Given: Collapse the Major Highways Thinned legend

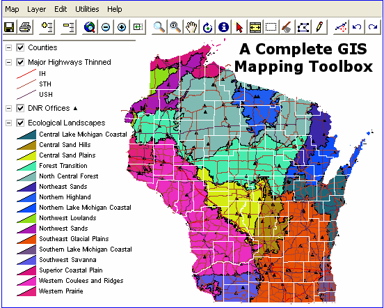Looking at the screenshot, I should pyautogui.click(x=8, y=62).
